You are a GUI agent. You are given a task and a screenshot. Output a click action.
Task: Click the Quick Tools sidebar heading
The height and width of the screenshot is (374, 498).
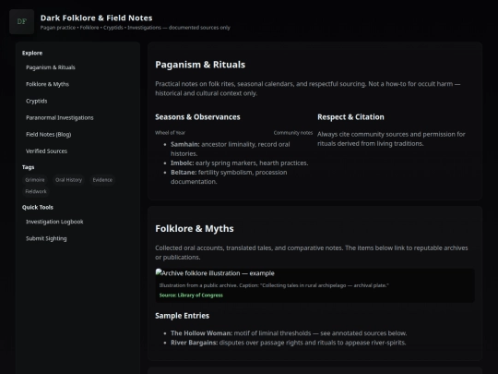[x=38, y=208]
